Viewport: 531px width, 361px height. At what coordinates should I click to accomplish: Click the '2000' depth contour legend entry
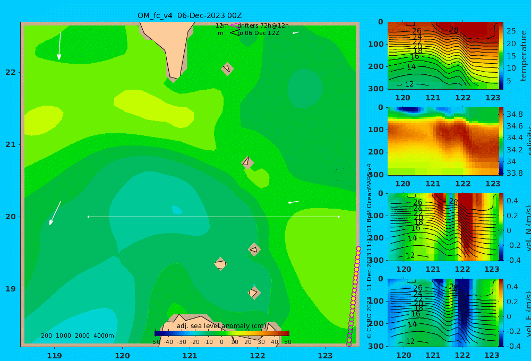coord(82,336)
